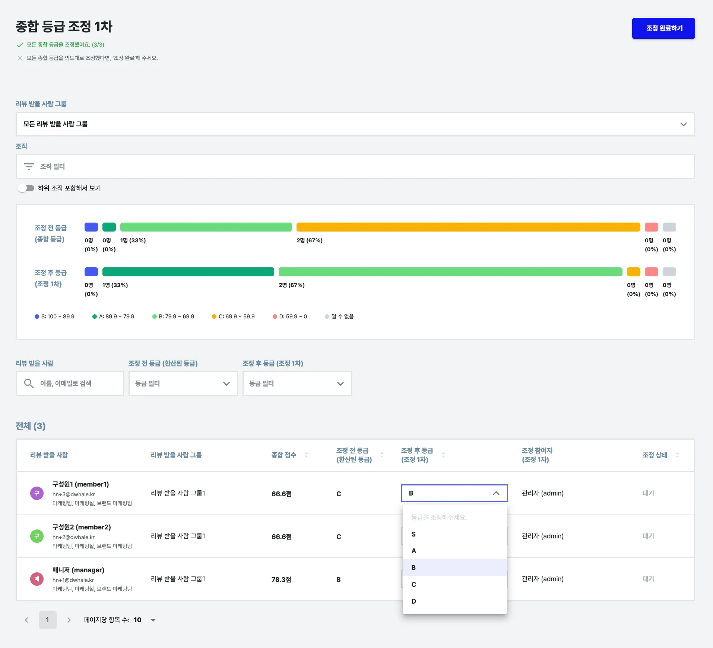Open 모든 리뷰 받을 사람 그룹 dropdown
This screenshot has width=713, height=648.
[355, 124]
